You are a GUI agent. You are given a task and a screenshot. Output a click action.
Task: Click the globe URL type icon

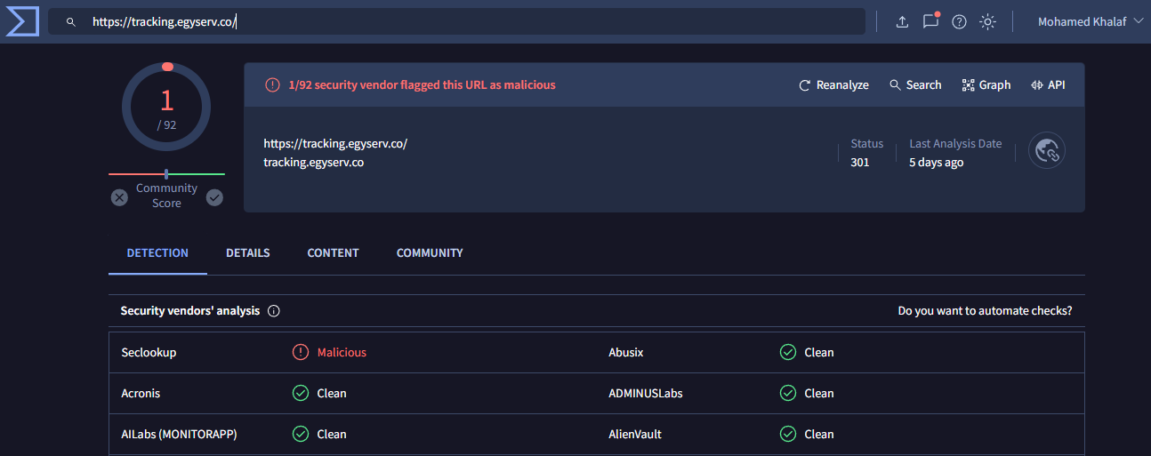click(x=1047, y=150)
